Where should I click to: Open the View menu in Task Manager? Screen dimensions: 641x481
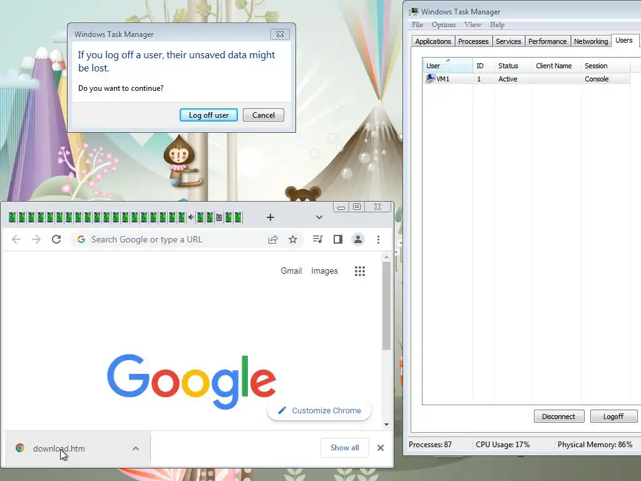[x=473, y=24]
